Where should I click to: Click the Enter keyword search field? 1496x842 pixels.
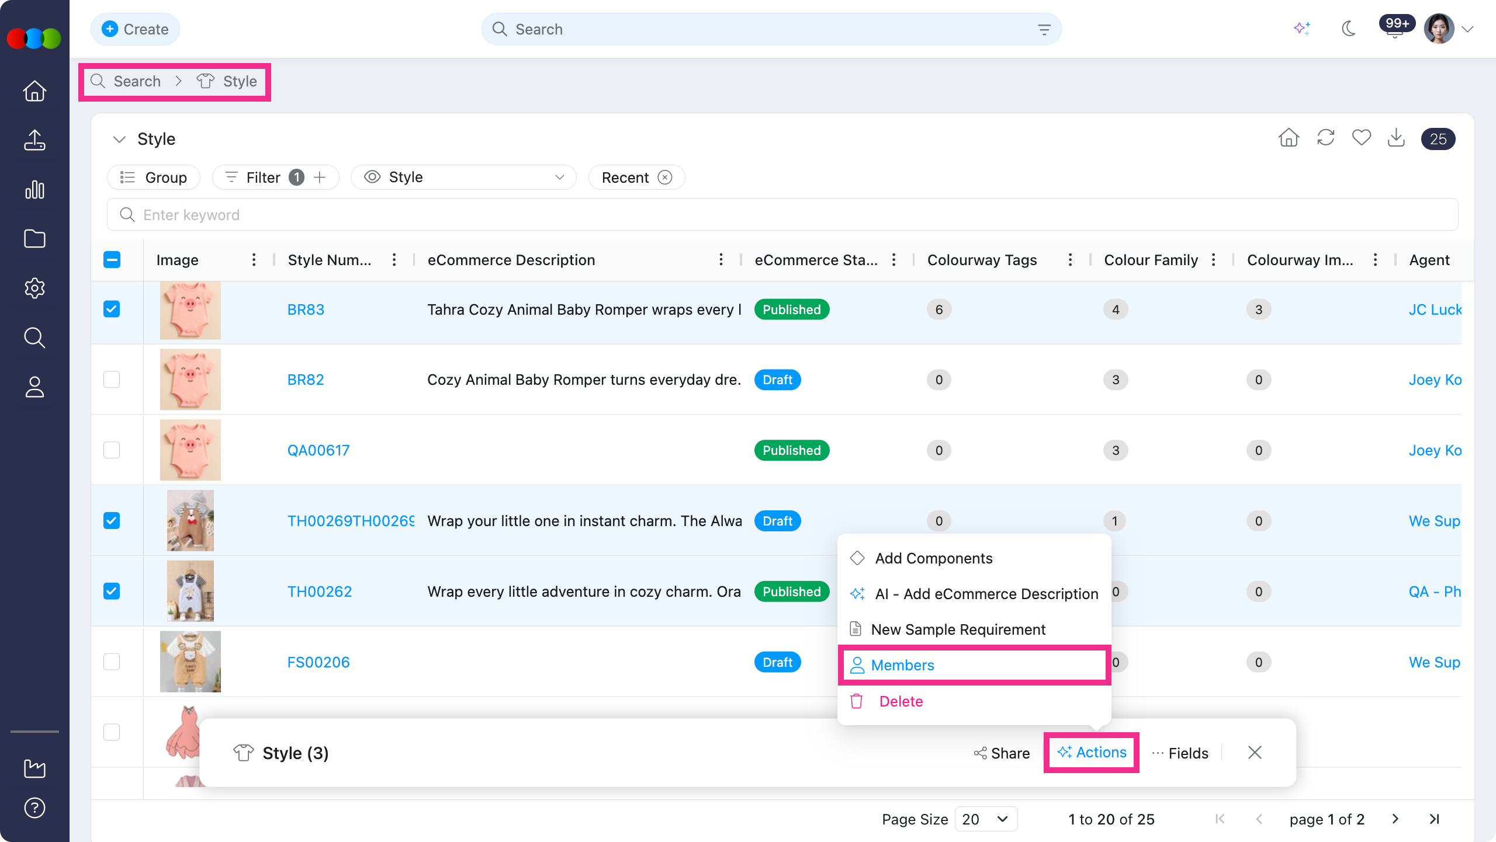(x=782, y=215)
